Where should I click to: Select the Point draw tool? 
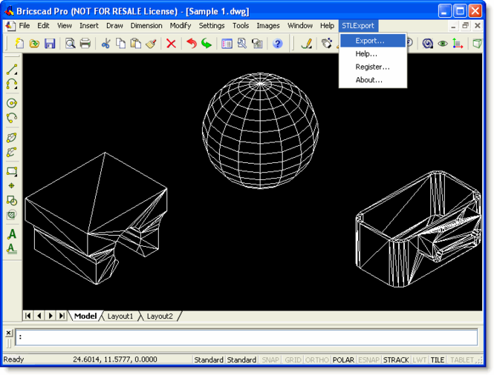pos(12,186)
